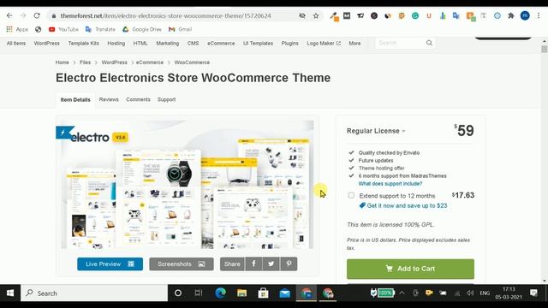The height and width of the screenshot is (308, 548).
Task: Open the Apps bookmark shortcut
Action: pos(17,29)
